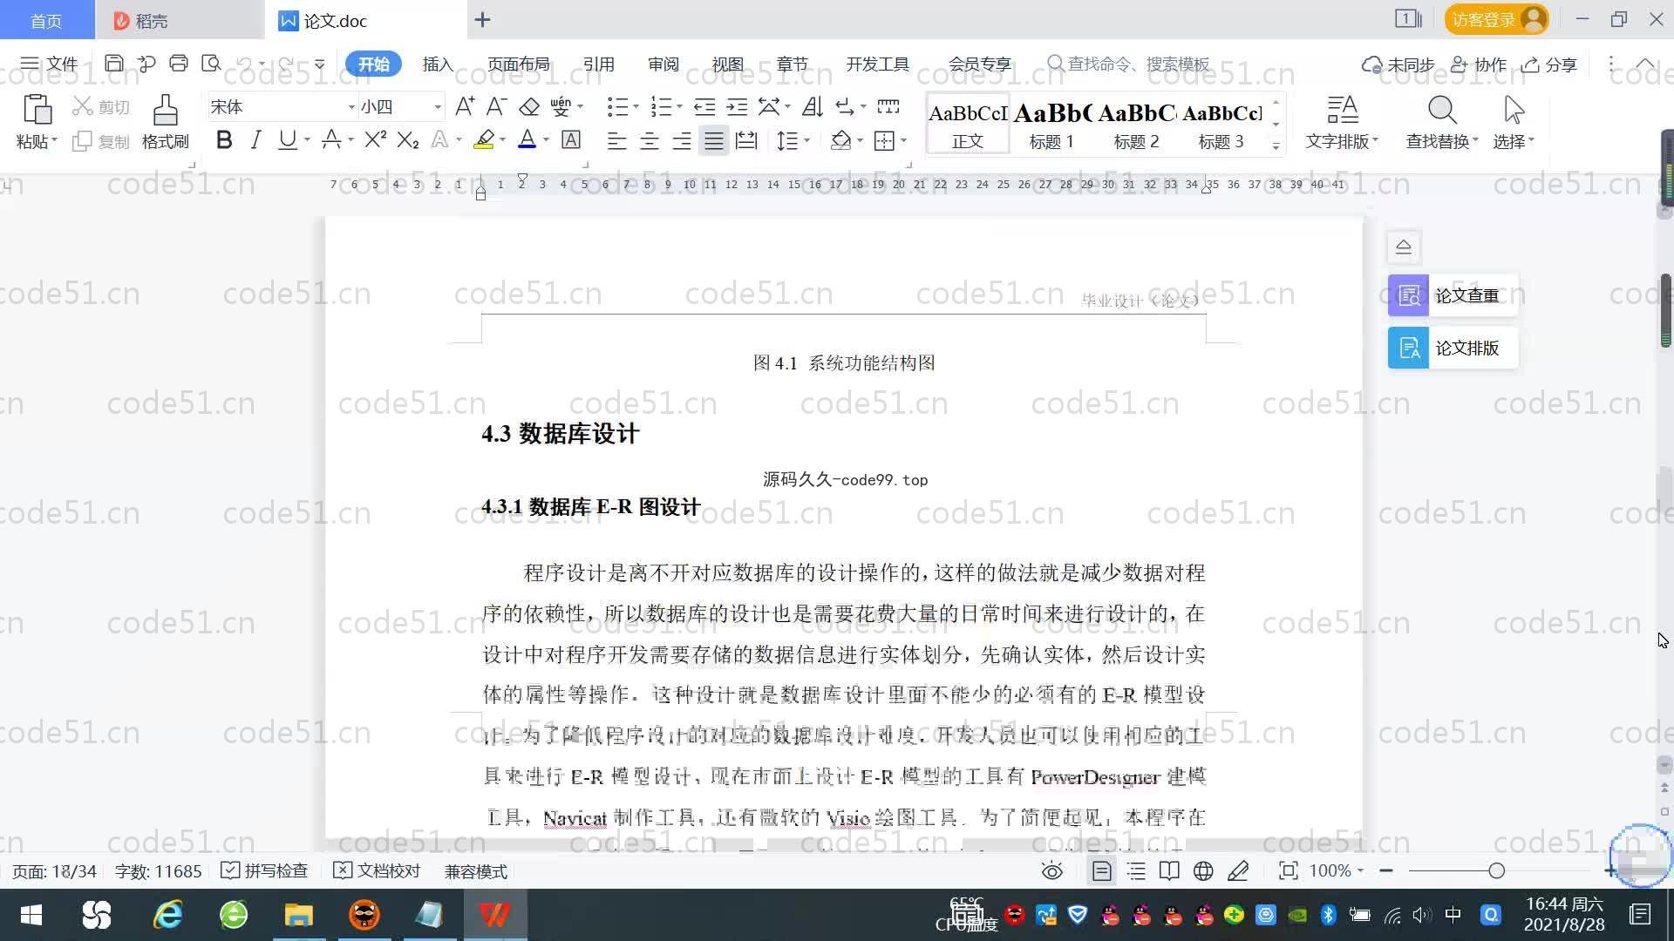1674x941 pixels.
Task: Open eye protection mode icon in status bar
Action: click(1052, 871)
